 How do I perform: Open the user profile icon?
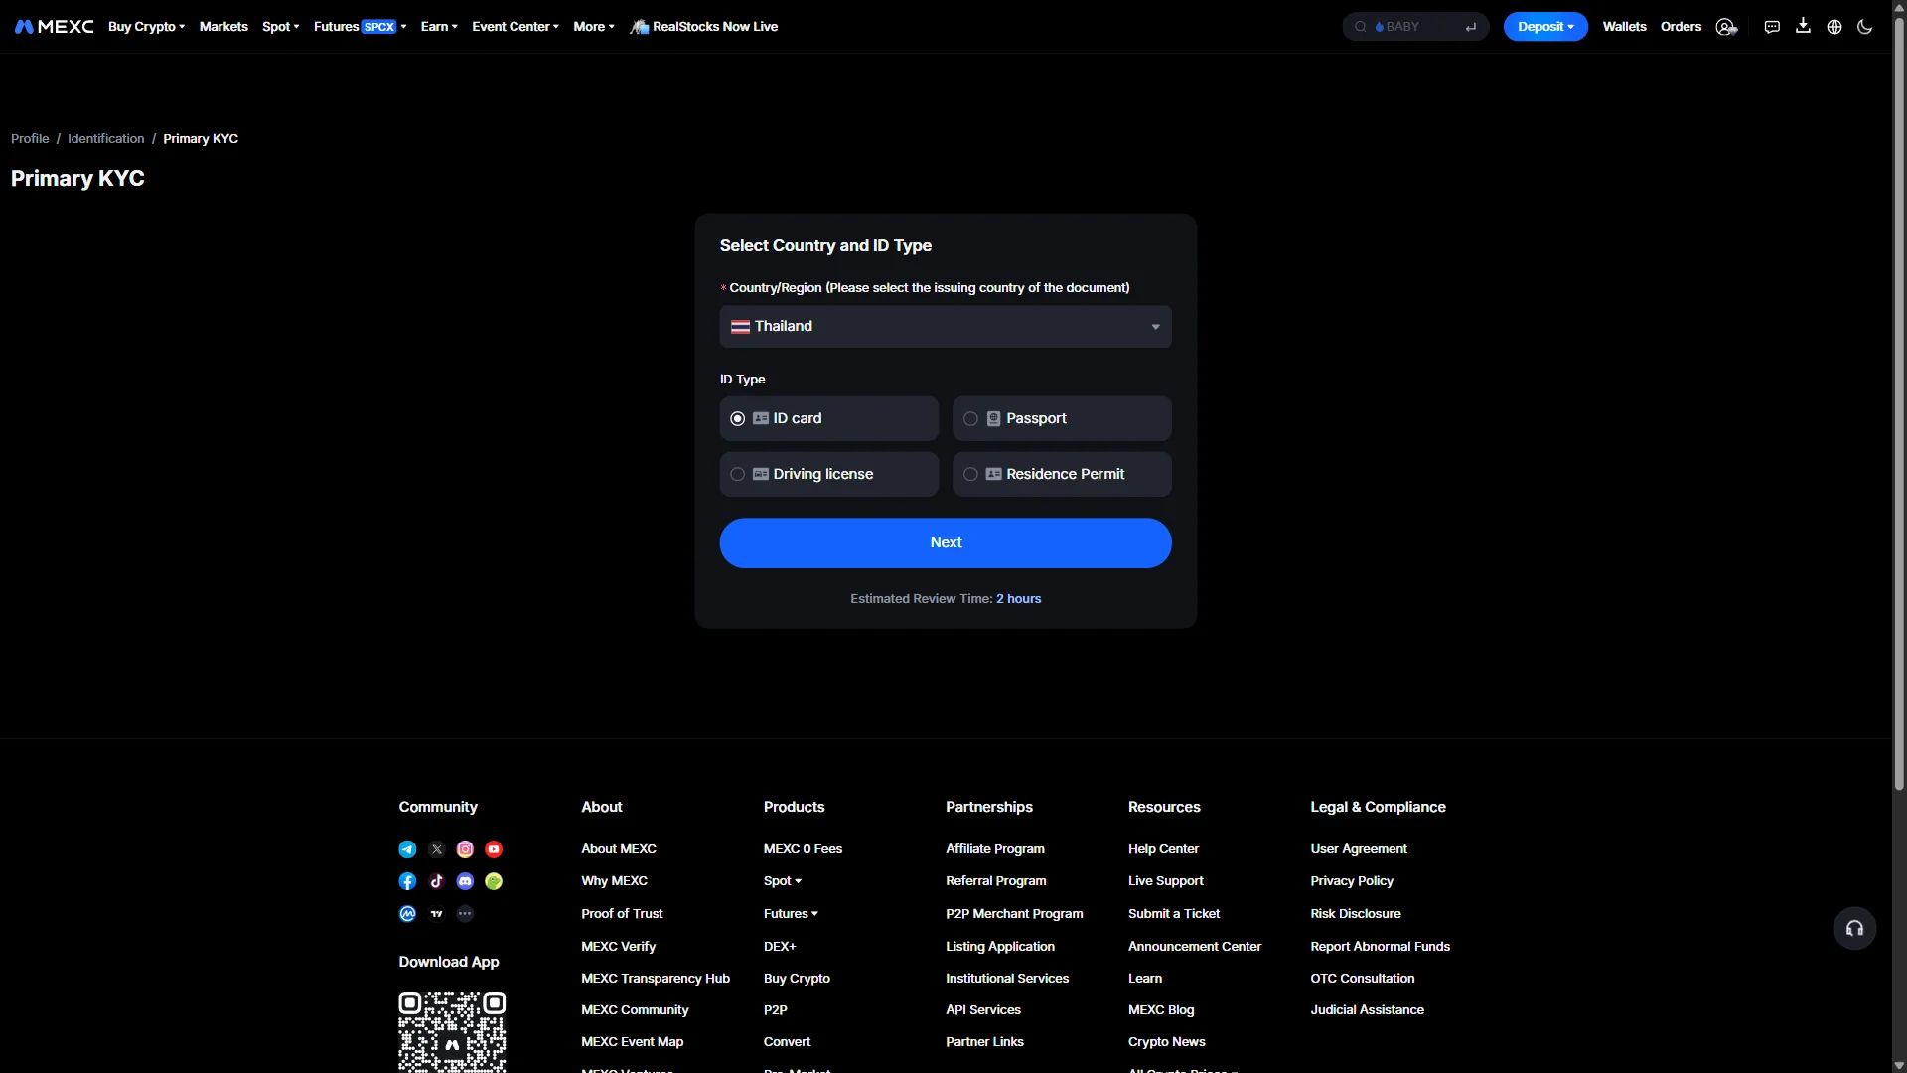(x=1726, y=27)
